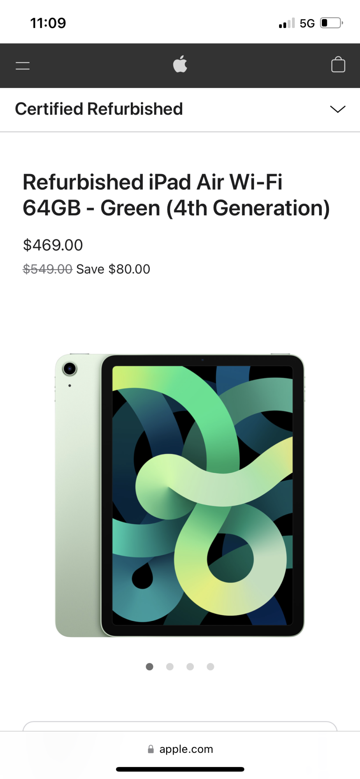The width and height of the screenshot is (360, 779).
Task: Jump to the fourth gallery image dot
Action: click(211, 667)
